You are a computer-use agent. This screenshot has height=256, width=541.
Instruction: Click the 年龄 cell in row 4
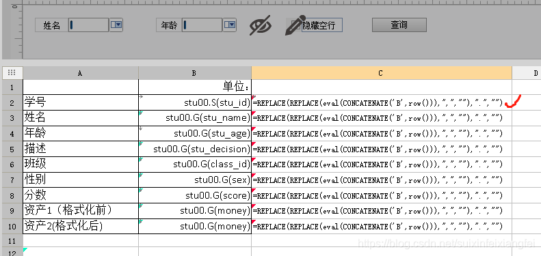(x=81, y=133)
